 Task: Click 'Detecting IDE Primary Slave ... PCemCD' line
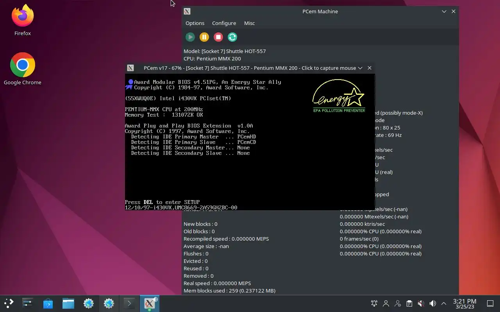pos(193,142)
